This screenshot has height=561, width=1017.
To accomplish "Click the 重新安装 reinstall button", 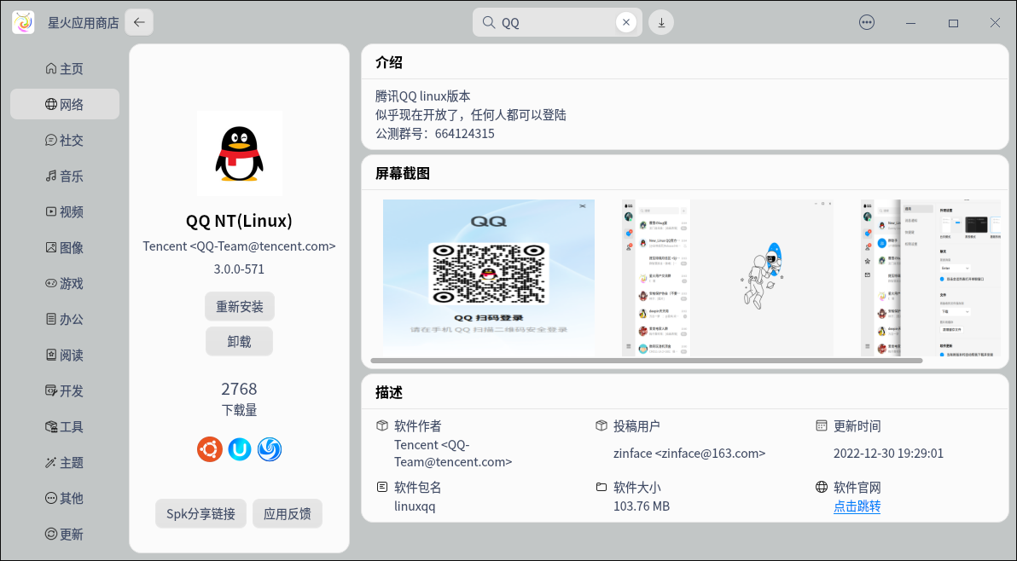I will pyautogui.click(x=240, y=306).
